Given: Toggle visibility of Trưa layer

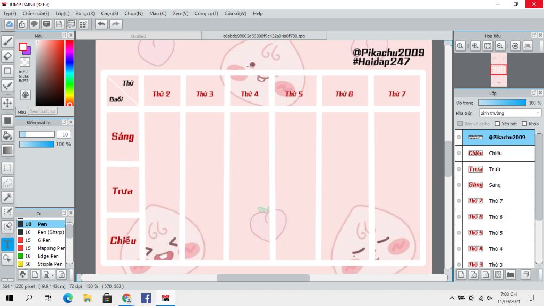Looking at the screenshot, I should [x=458, y=169].
